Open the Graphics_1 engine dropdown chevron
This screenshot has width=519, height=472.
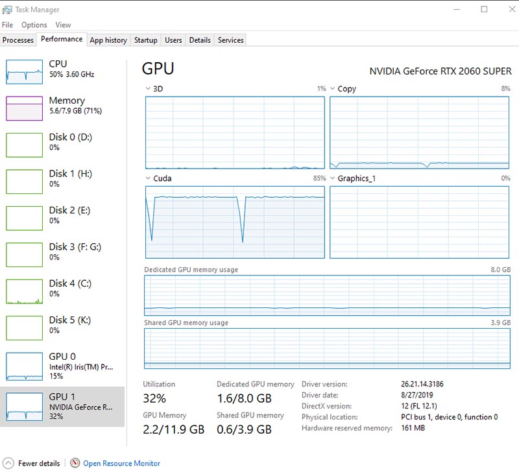tap(332, 178)
